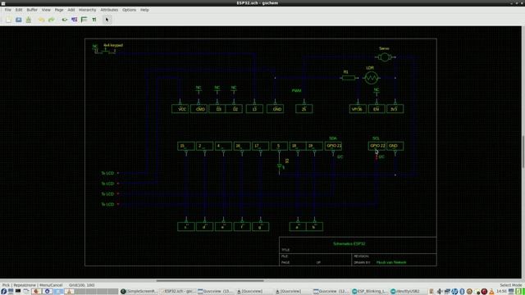Open the Options menu

pyautogui.click(x=129, y=10)
